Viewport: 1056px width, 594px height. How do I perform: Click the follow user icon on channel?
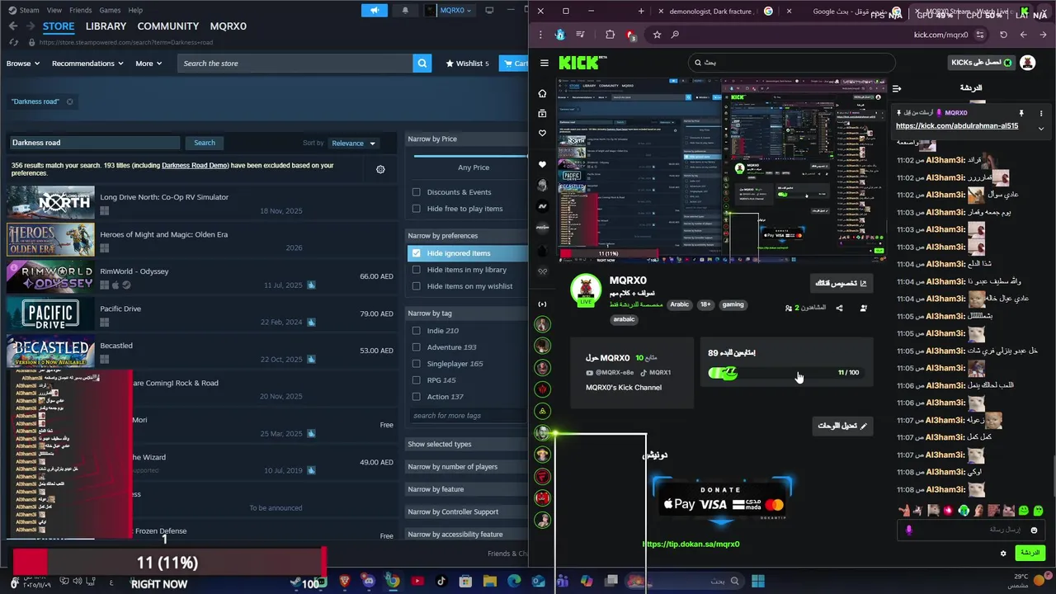tap(863, 308)
